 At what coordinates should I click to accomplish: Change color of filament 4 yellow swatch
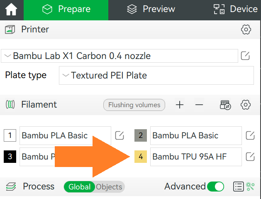click(x=141, y=157)
